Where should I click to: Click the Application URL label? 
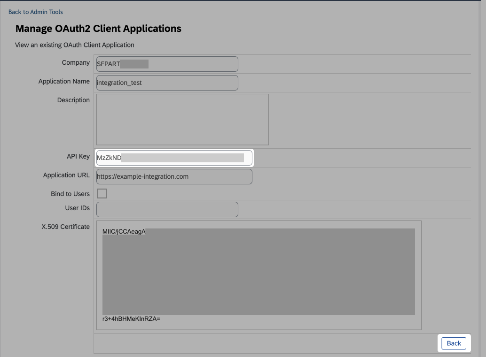point(66,175)
